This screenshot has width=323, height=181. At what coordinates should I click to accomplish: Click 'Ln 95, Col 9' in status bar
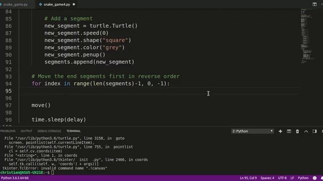[248, 178]
